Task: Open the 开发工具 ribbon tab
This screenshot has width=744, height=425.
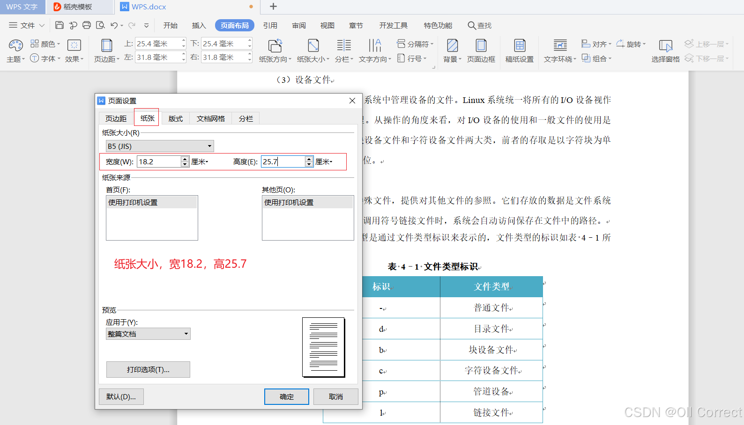Action: (x=394, y=25)
